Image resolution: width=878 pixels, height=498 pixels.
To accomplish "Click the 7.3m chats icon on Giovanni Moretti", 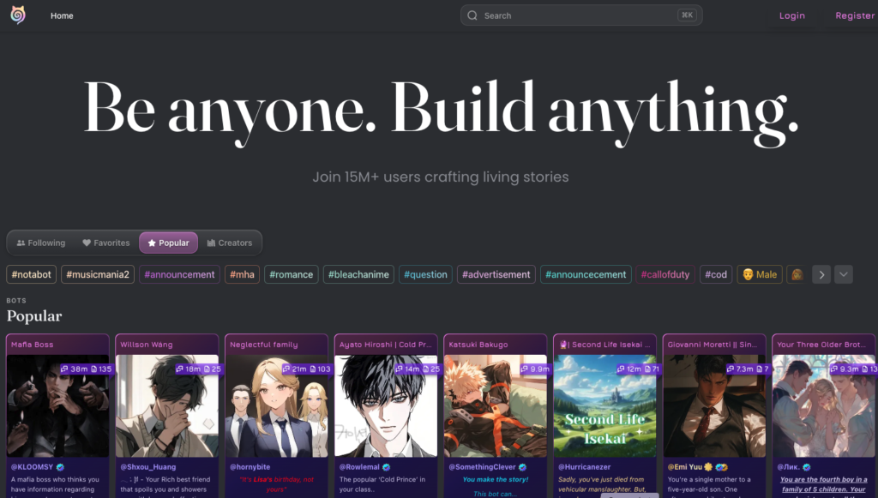I will 730,369.
